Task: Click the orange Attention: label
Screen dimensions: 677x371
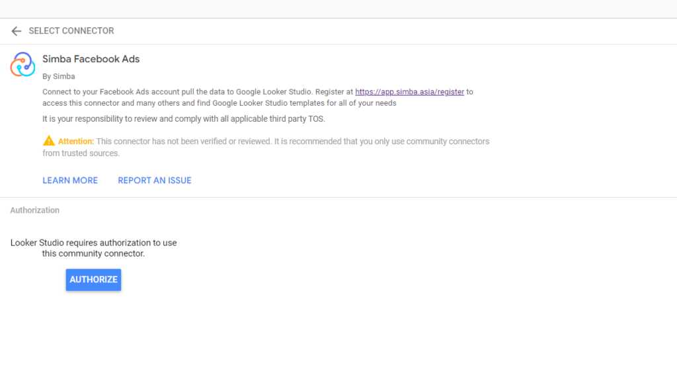Action: point(76,142)
